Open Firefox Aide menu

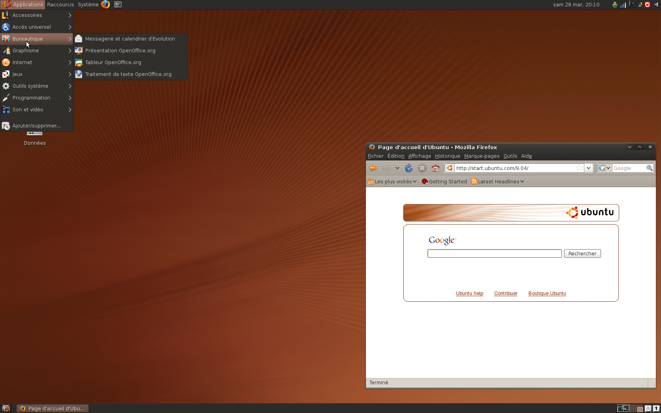click(x=526, y=156)
